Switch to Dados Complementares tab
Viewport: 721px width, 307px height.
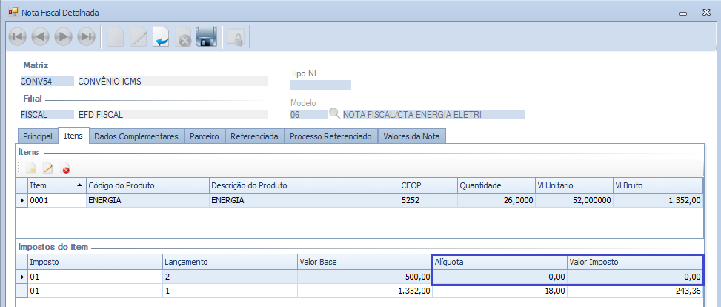[136, 136]
